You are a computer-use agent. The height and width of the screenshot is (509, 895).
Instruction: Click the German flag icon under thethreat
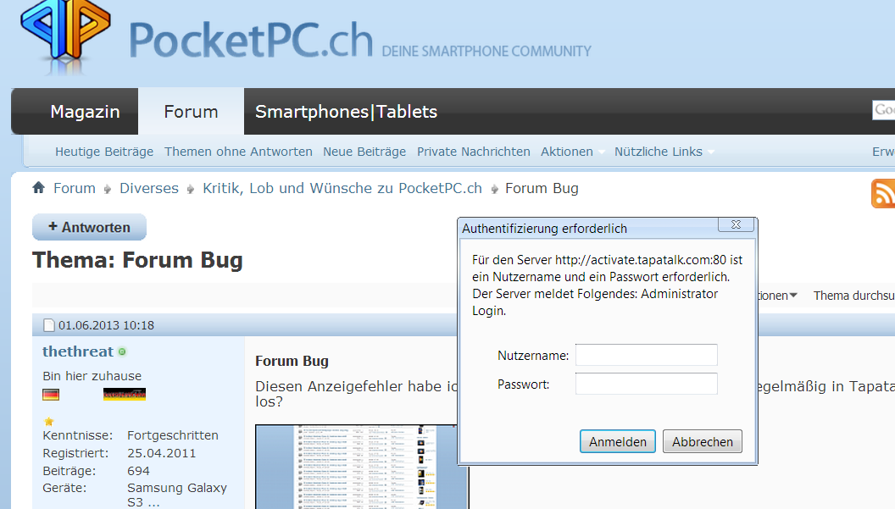click(51, 395)
